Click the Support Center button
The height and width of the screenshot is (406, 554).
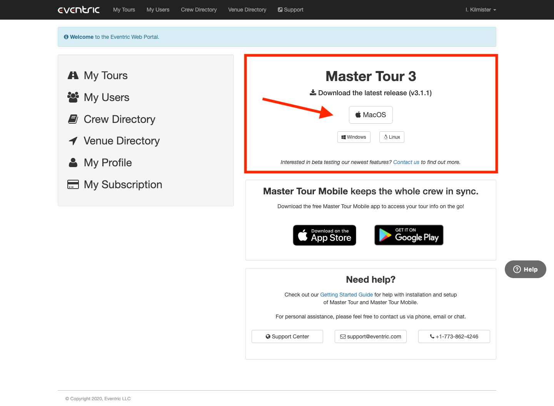[x=287, y=336]
